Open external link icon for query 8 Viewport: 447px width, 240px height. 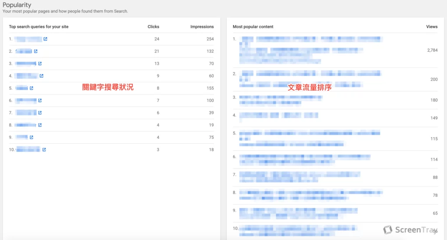(40, 125)
